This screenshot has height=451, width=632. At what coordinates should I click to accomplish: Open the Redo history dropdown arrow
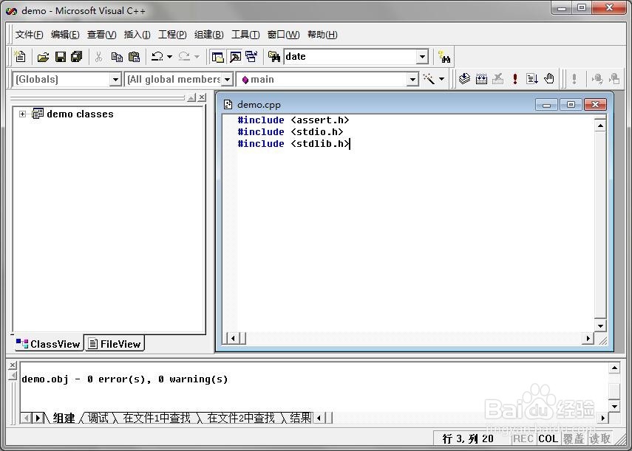click(197, 57)
